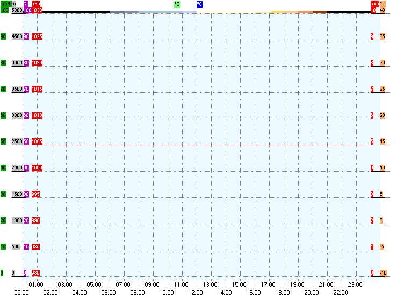
Task: Click the orange 15 temperature label
Action: click(x=383, y=142)
